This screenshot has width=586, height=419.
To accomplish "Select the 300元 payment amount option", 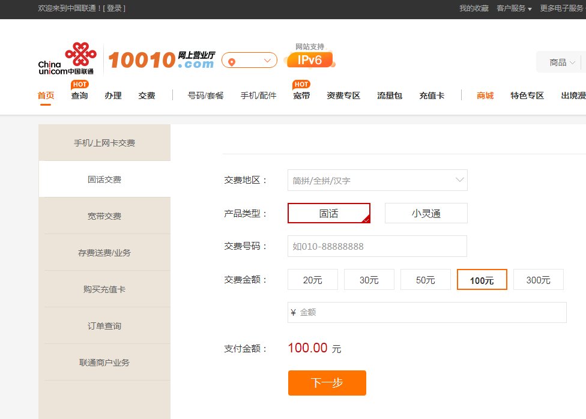I will point(538,279).
